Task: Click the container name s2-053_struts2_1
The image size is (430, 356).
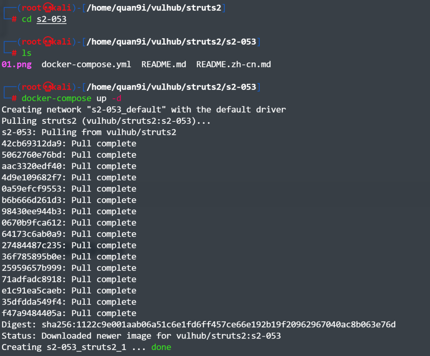Action: pyautogui.click(x=86, y=347)
